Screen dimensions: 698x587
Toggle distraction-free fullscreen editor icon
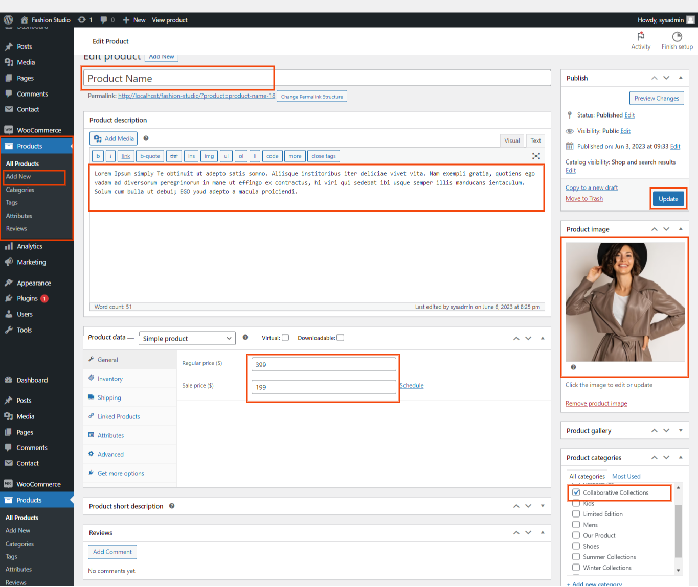point(536,156)
